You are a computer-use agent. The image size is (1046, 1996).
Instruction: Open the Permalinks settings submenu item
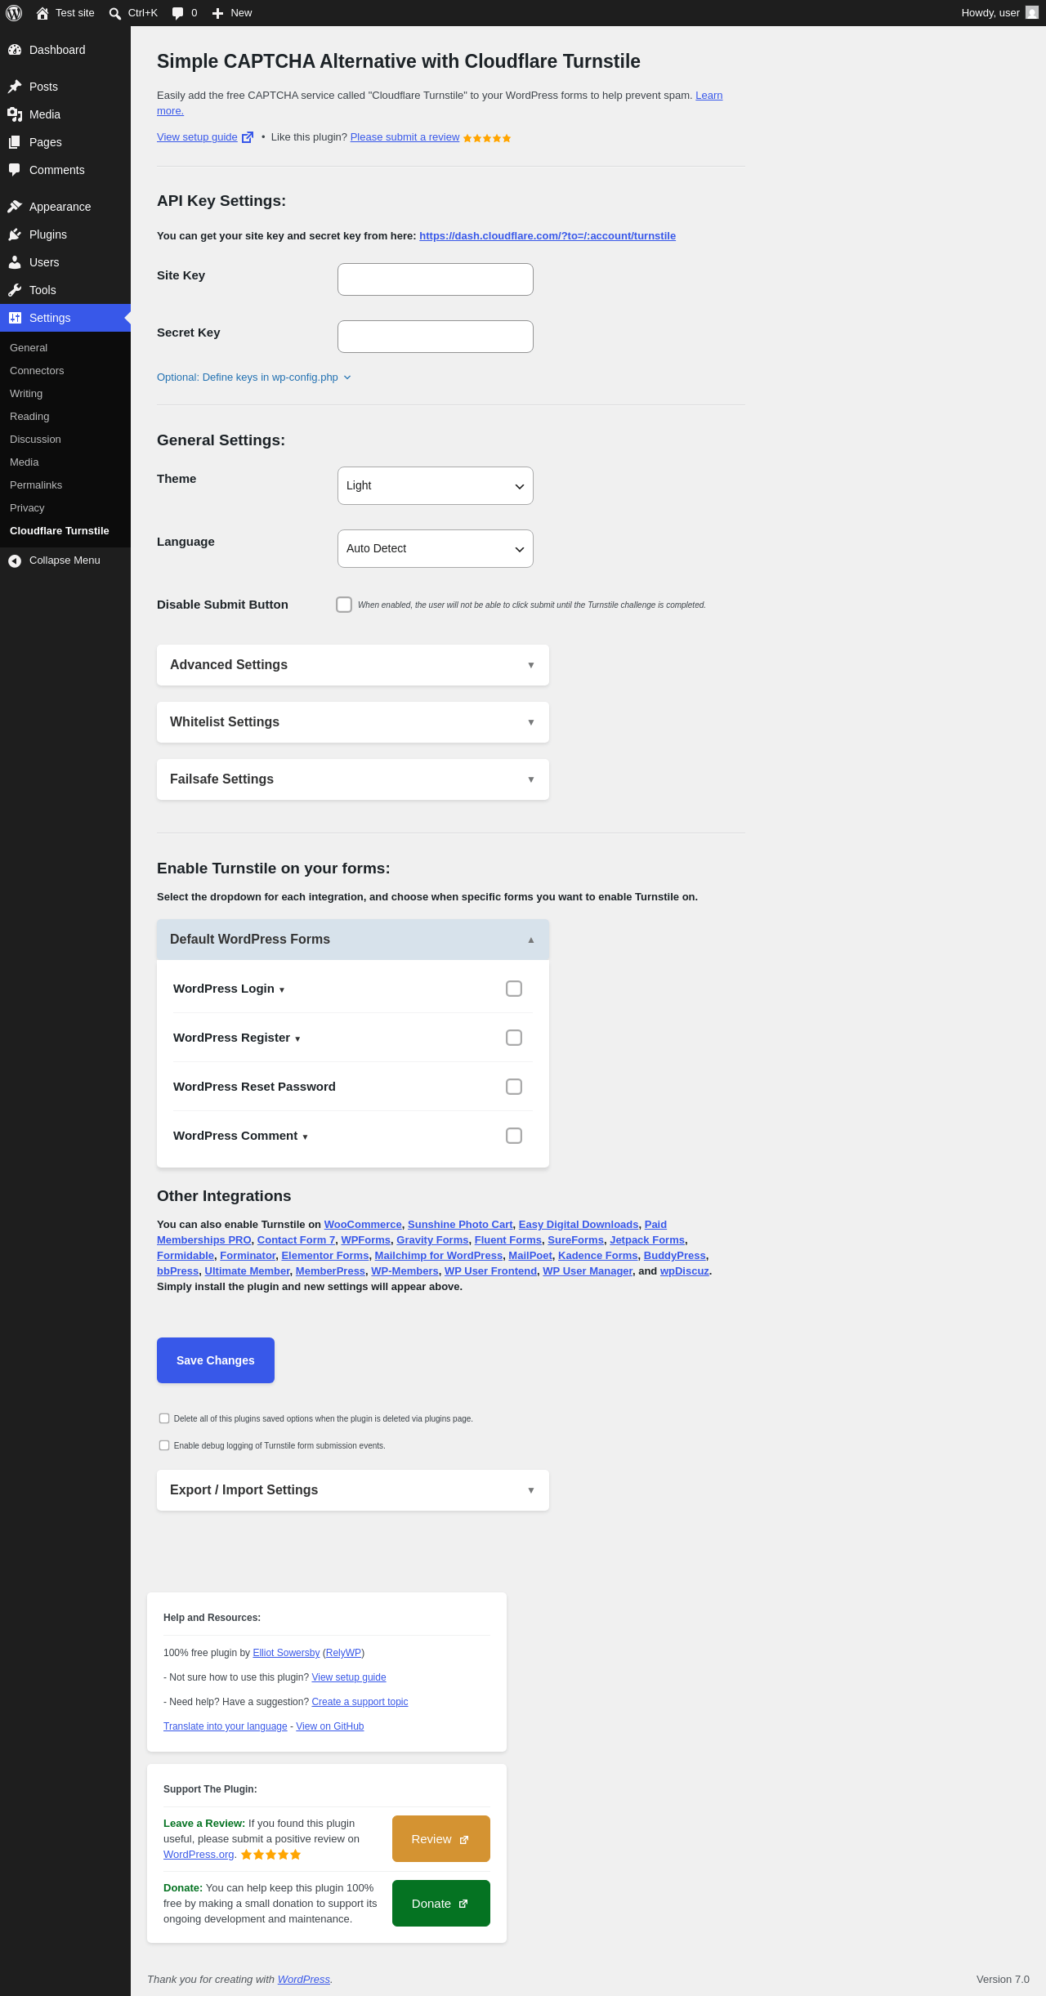click(36, 485)
